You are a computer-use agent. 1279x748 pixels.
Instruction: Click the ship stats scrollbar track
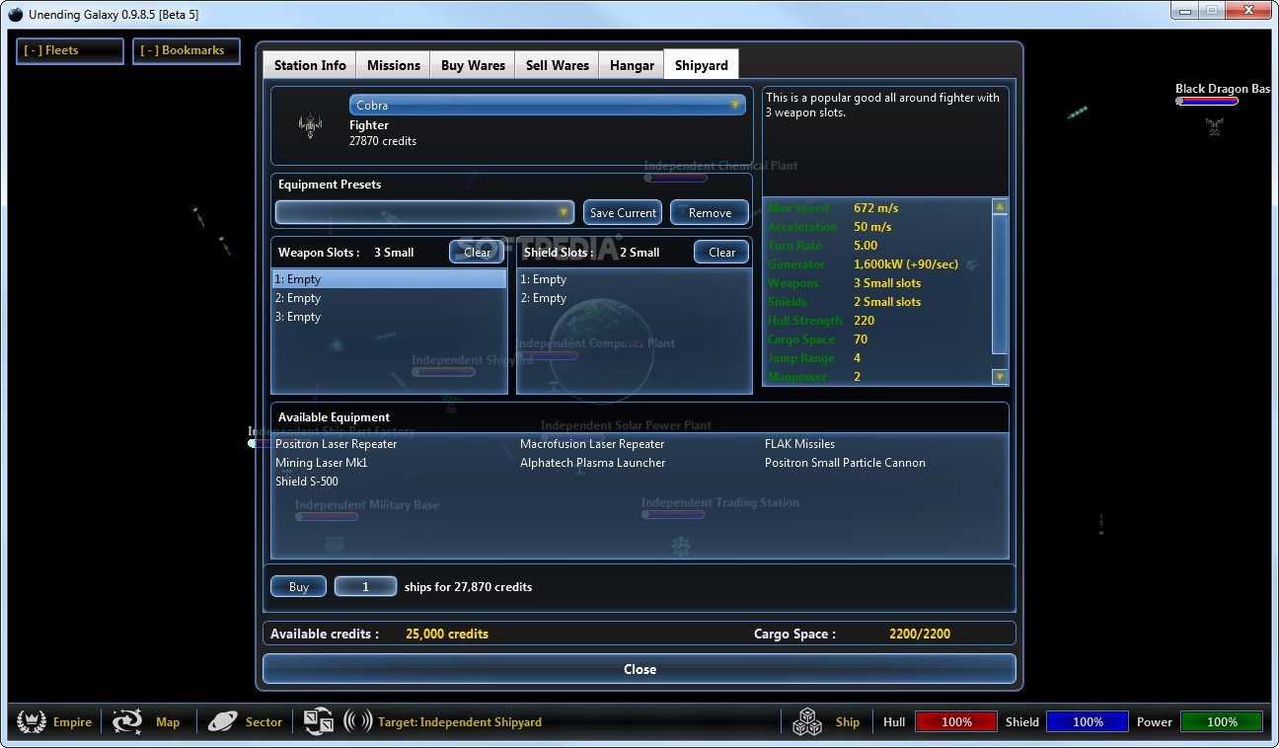1000,291
